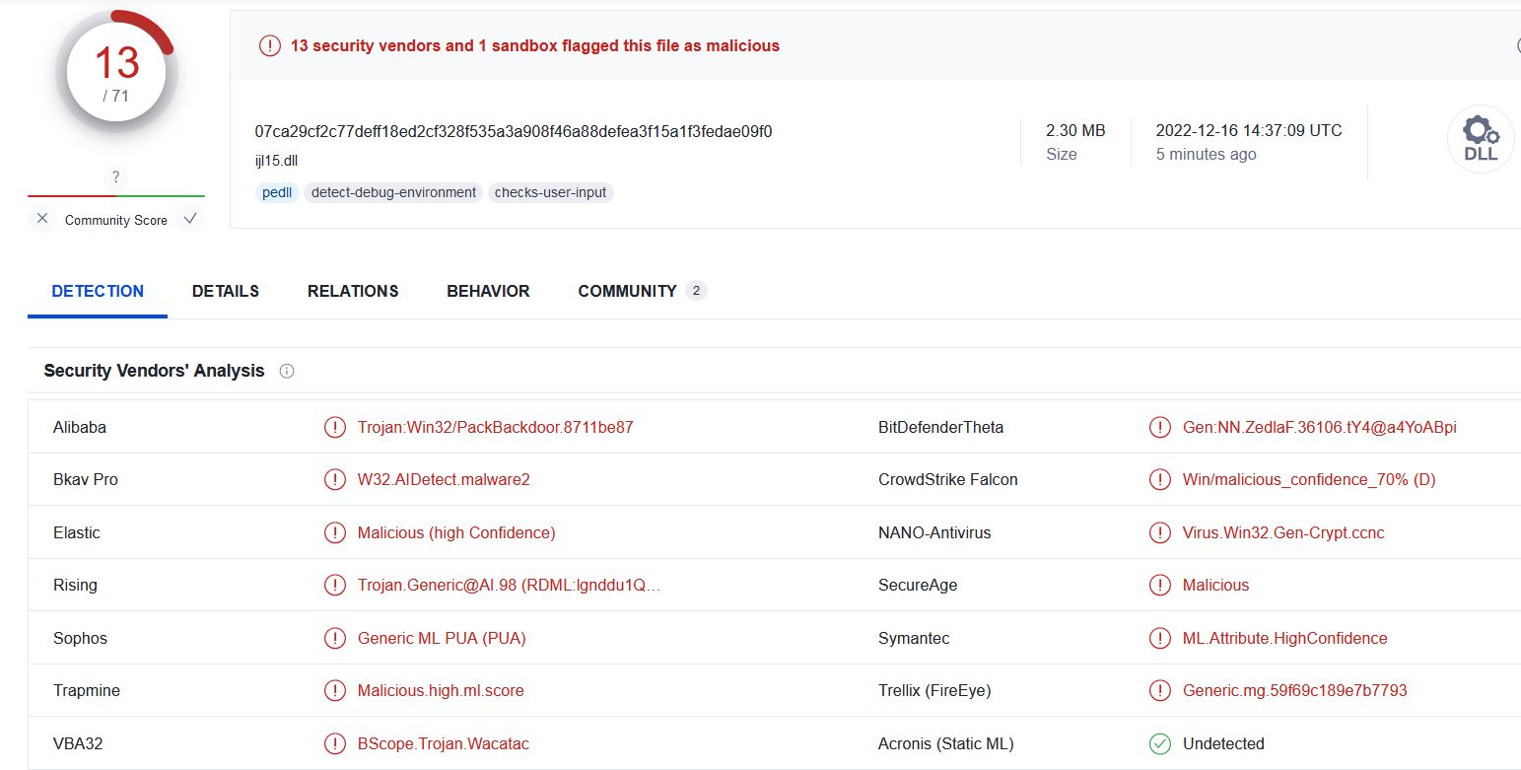Click the Symantec detection warning icon
The width and height of the screenshot is (1521, 770).
(x=1160, y=638)
